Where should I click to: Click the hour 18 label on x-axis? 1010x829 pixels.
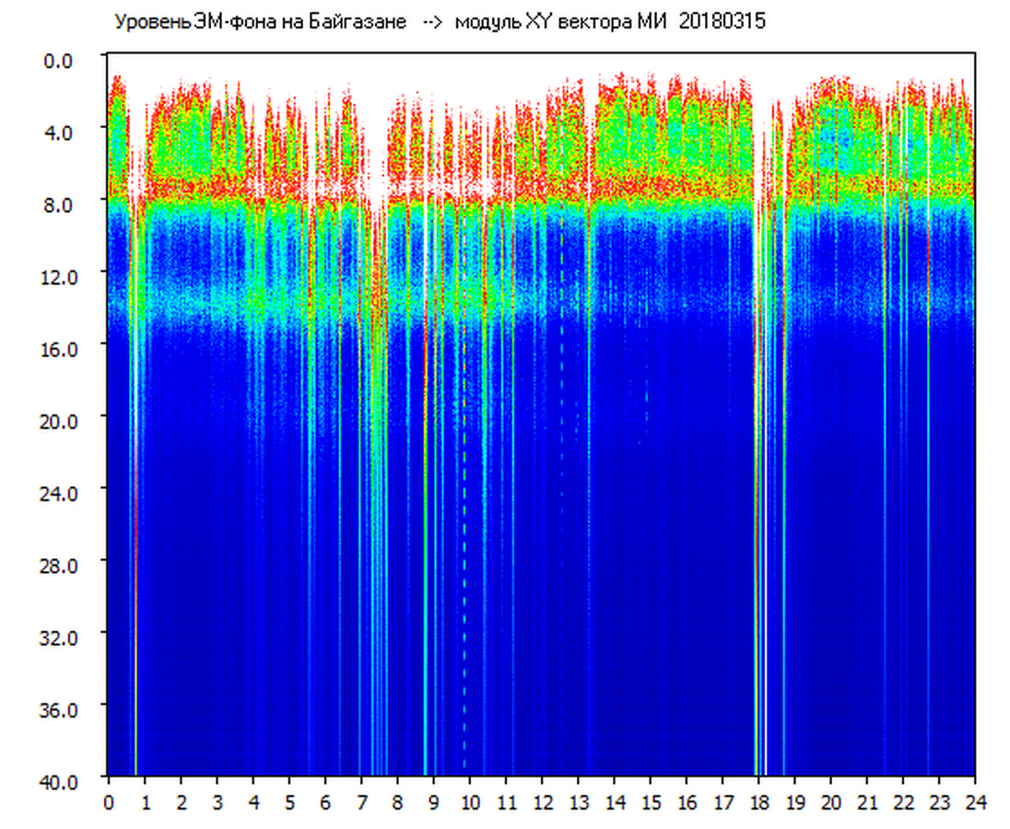(758, 802)
